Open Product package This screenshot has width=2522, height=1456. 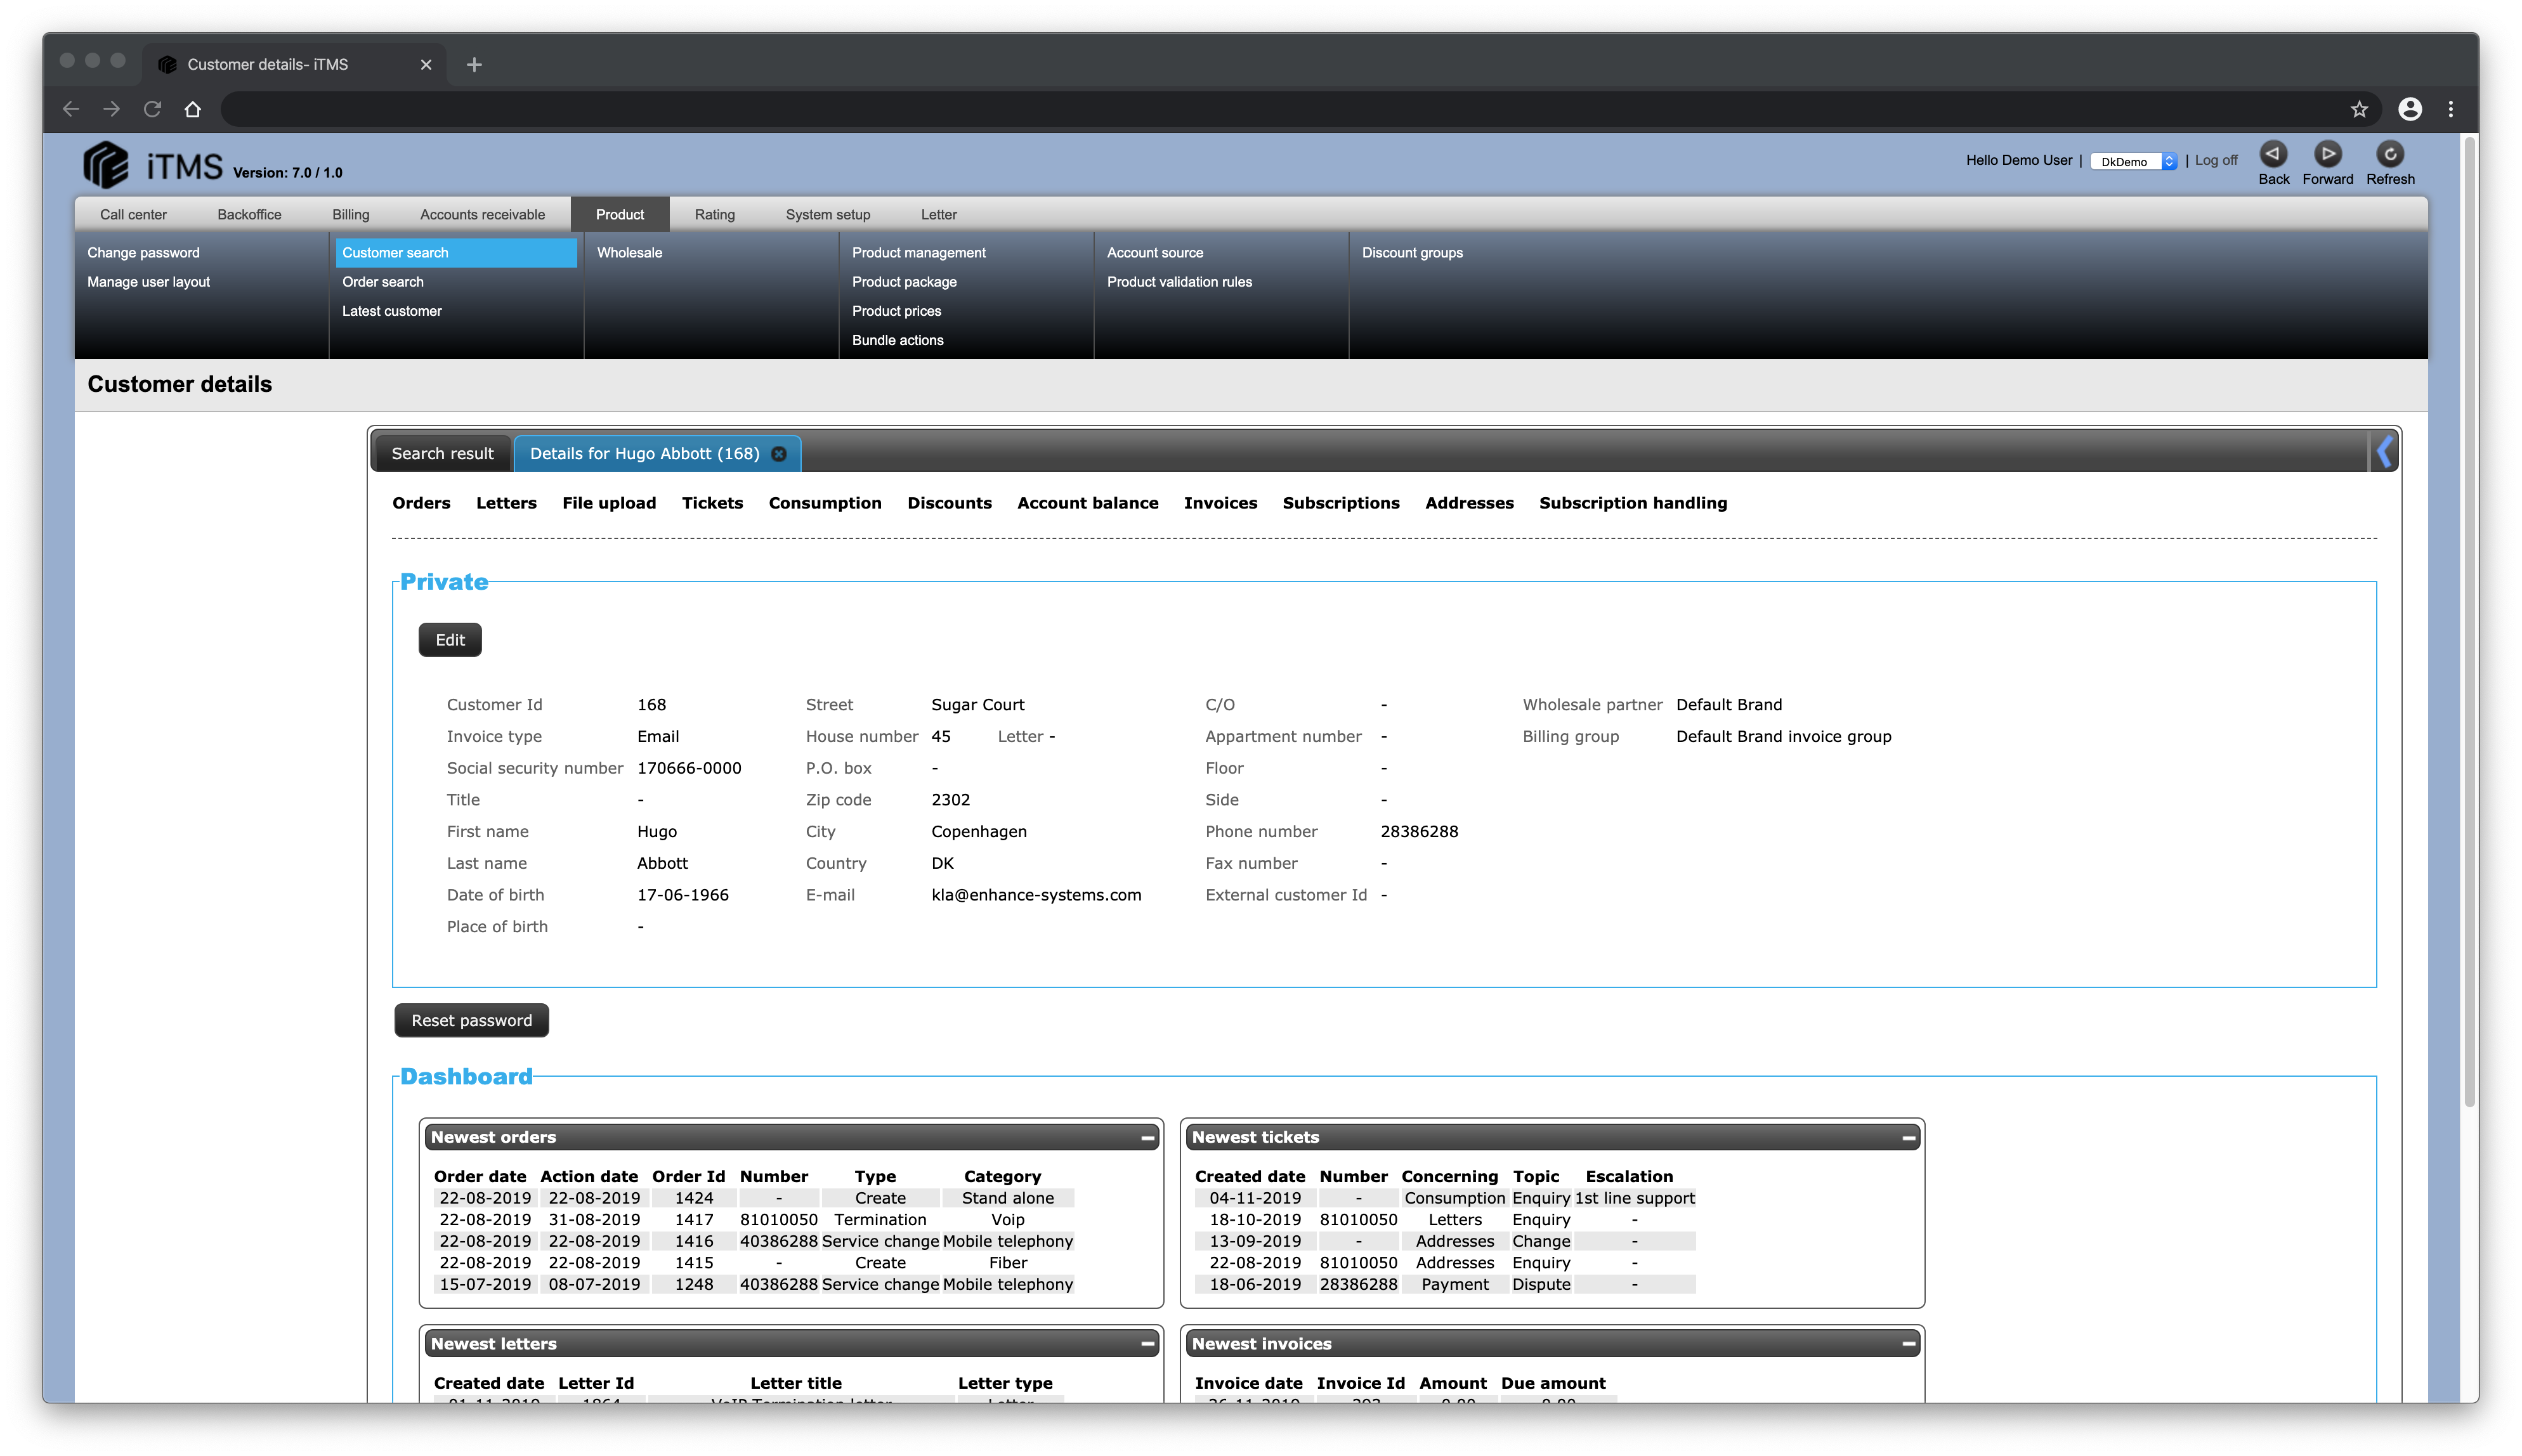coord(904,282)
